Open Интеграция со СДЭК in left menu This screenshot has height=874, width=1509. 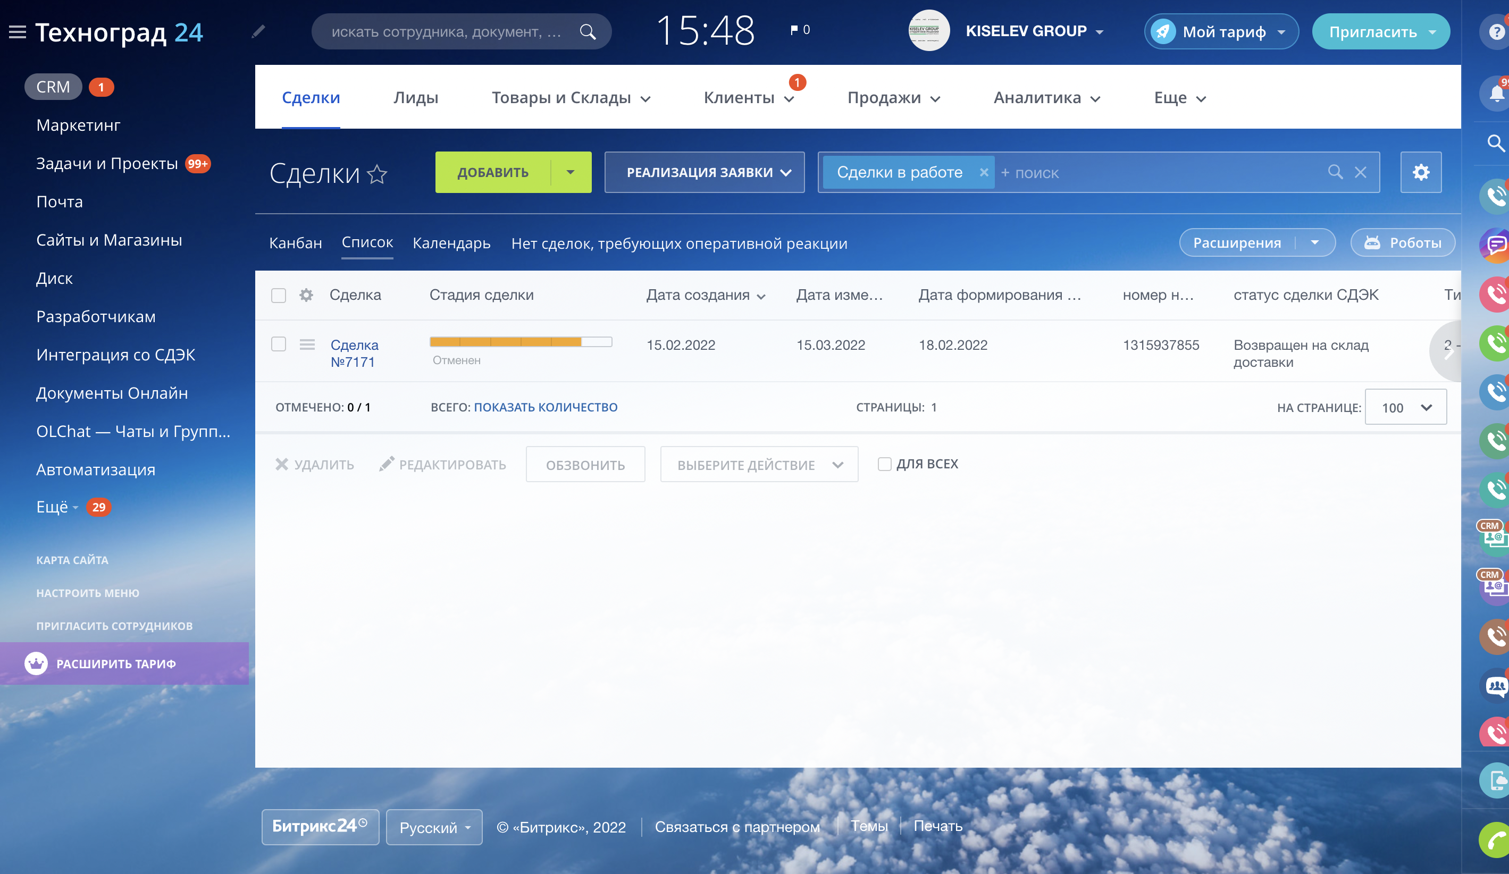115,355
